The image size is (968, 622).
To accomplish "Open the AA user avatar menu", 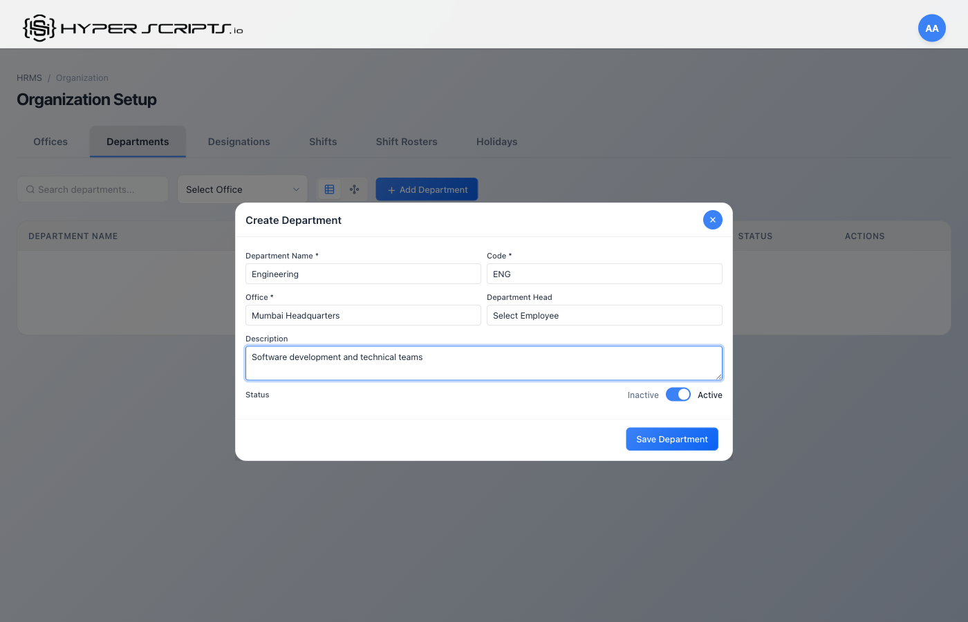I will (x=931, y=28).
